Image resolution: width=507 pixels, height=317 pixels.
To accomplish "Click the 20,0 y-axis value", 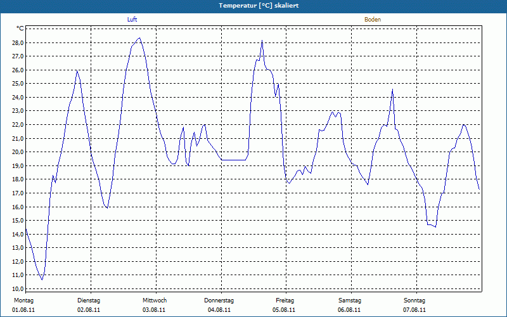I will click(18, 152).
